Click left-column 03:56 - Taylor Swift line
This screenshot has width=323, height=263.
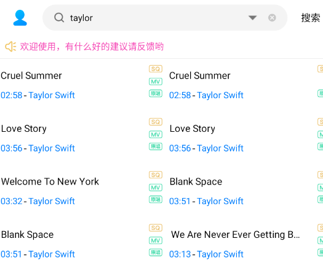(x=38, y=148)
